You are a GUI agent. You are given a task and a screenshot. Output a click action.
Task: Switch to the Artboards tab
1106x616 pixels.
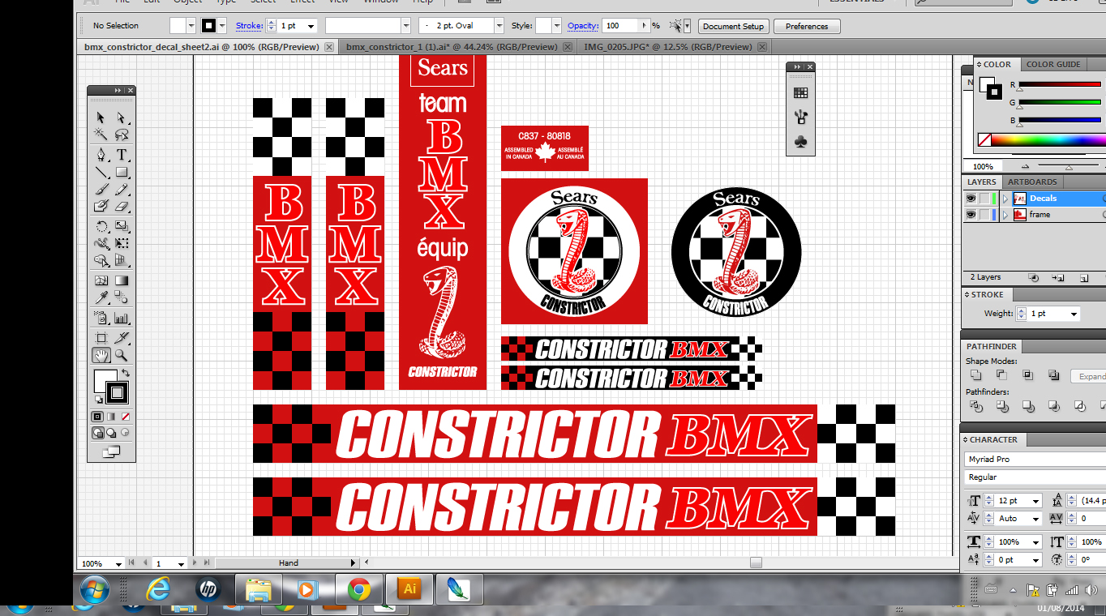pos(1032,182)
